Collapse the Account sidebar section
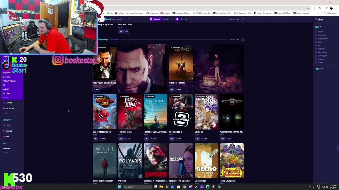 coord(7,120)
